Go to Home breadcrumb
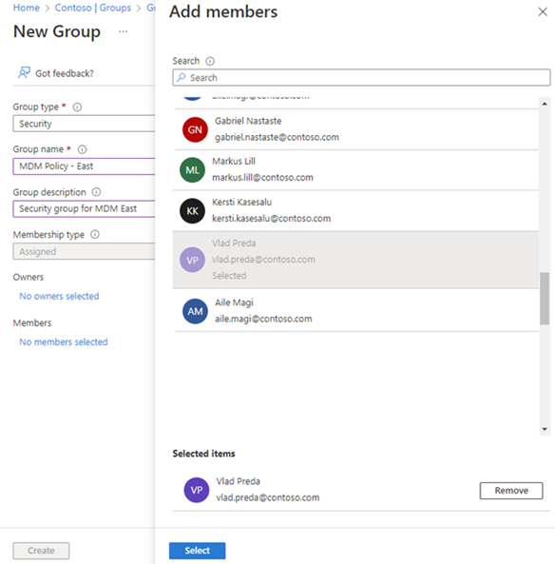 27,8
